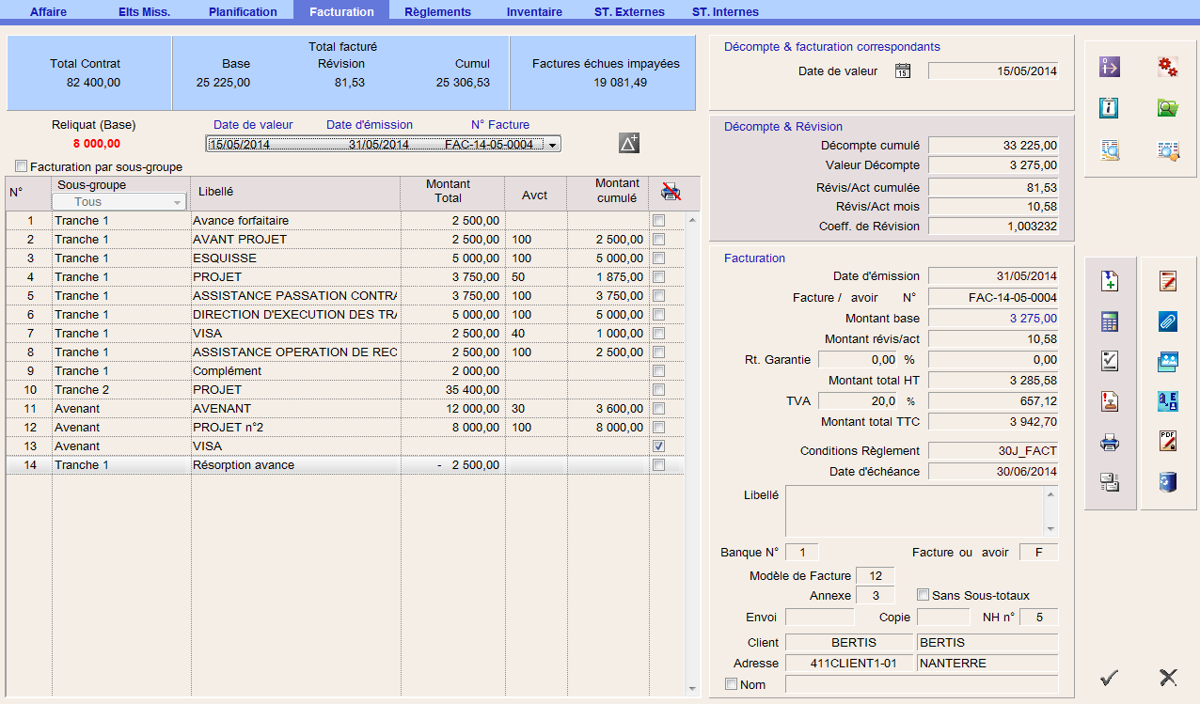This screenshot has height=704, width=1200.
Task: Click the red gears settings icon
Action: coord(1168,67)
